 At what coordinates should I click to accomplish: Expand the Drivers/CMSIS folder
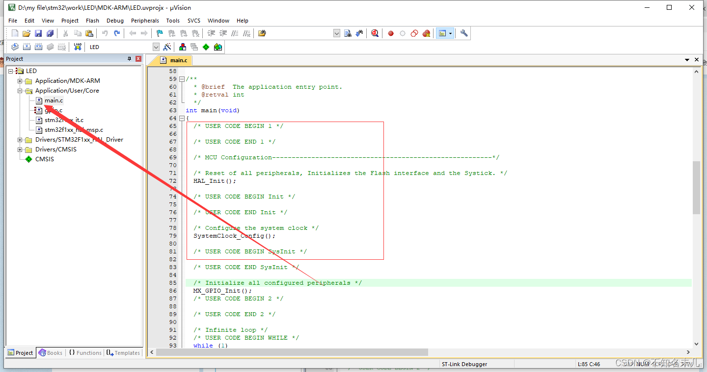[20, 149]
